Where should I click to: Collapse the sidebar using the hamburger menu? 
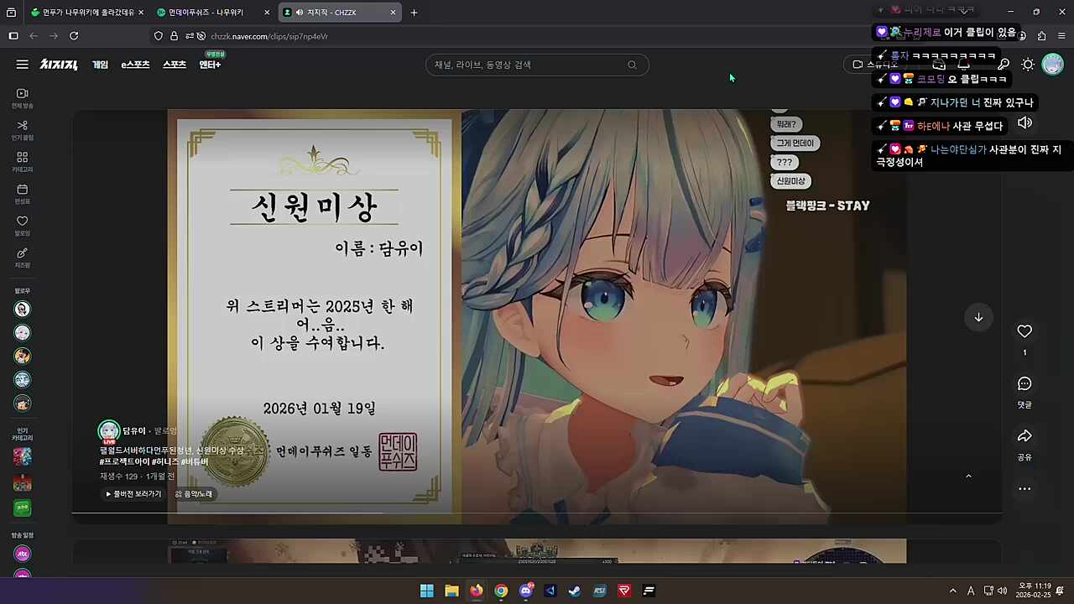(x=23, y=65)
